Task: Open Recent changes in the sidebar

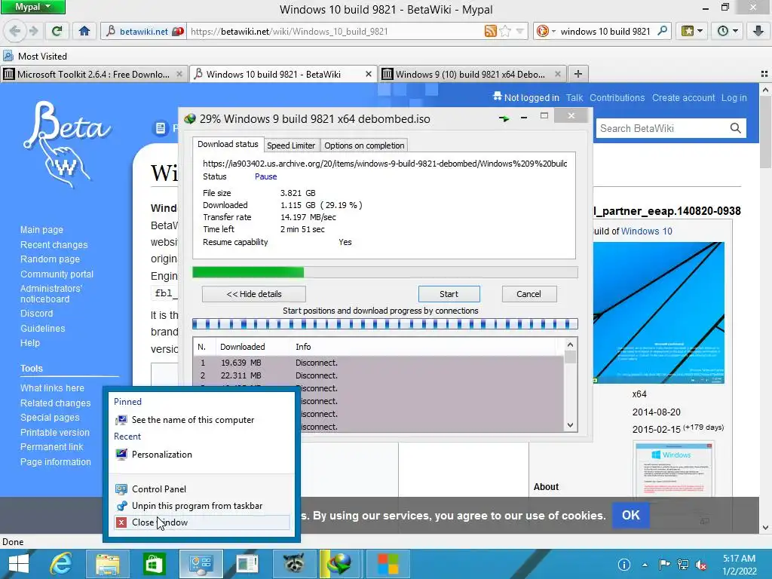Action: 54,245
